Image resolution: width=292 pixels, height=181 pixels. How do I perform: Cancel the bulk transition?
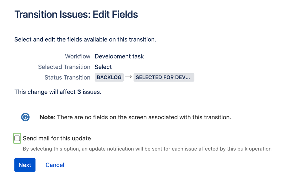pos(55,165)
